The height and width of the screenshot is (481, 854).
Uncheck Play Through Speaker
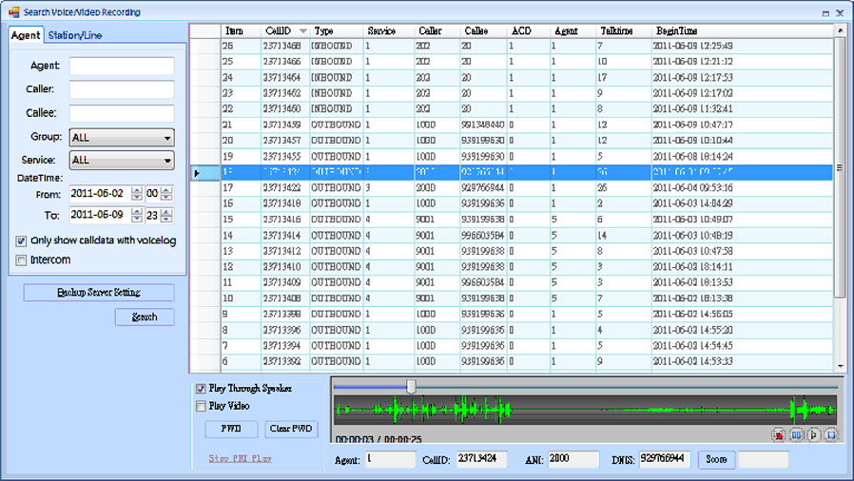201,389
